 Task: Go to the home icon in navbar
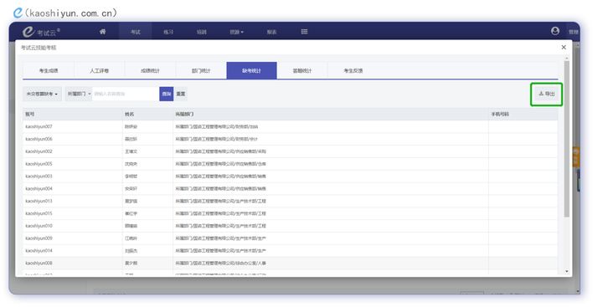[x=102, y=32]
